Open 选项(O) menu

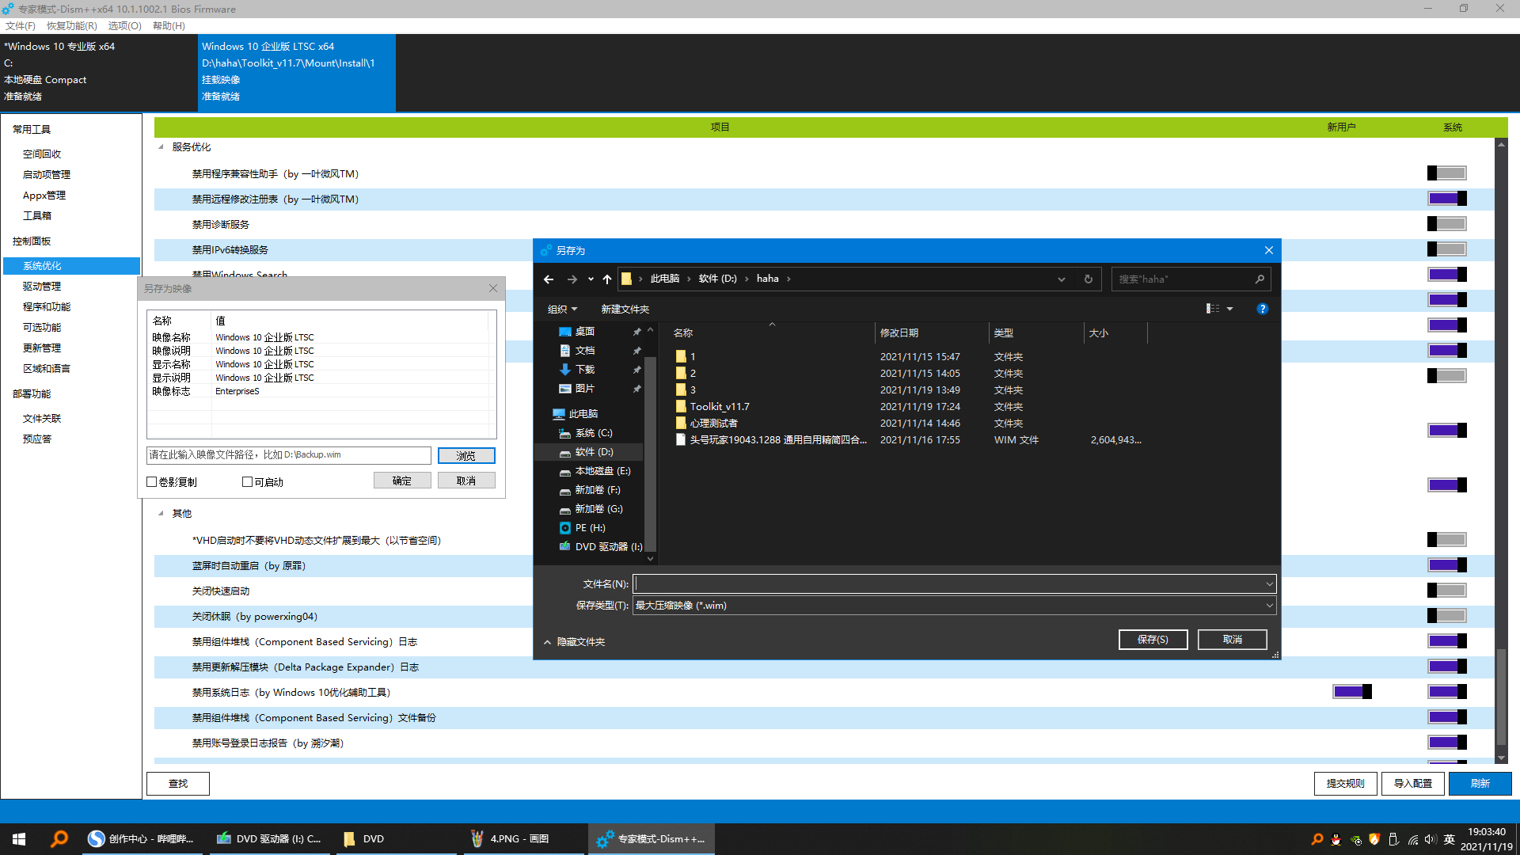coord(124,26)
